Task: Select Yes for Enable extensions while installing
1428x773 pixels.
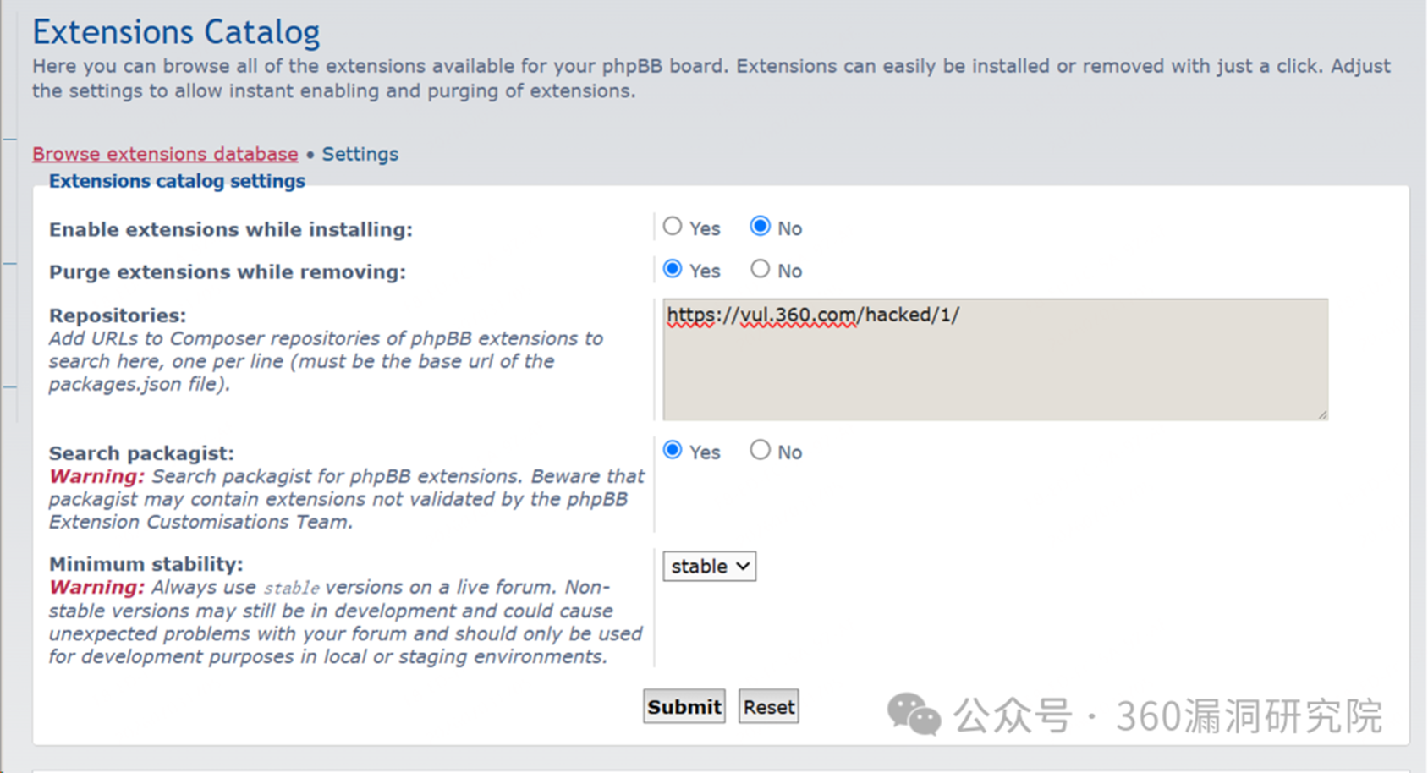Action: click(673, 227)
